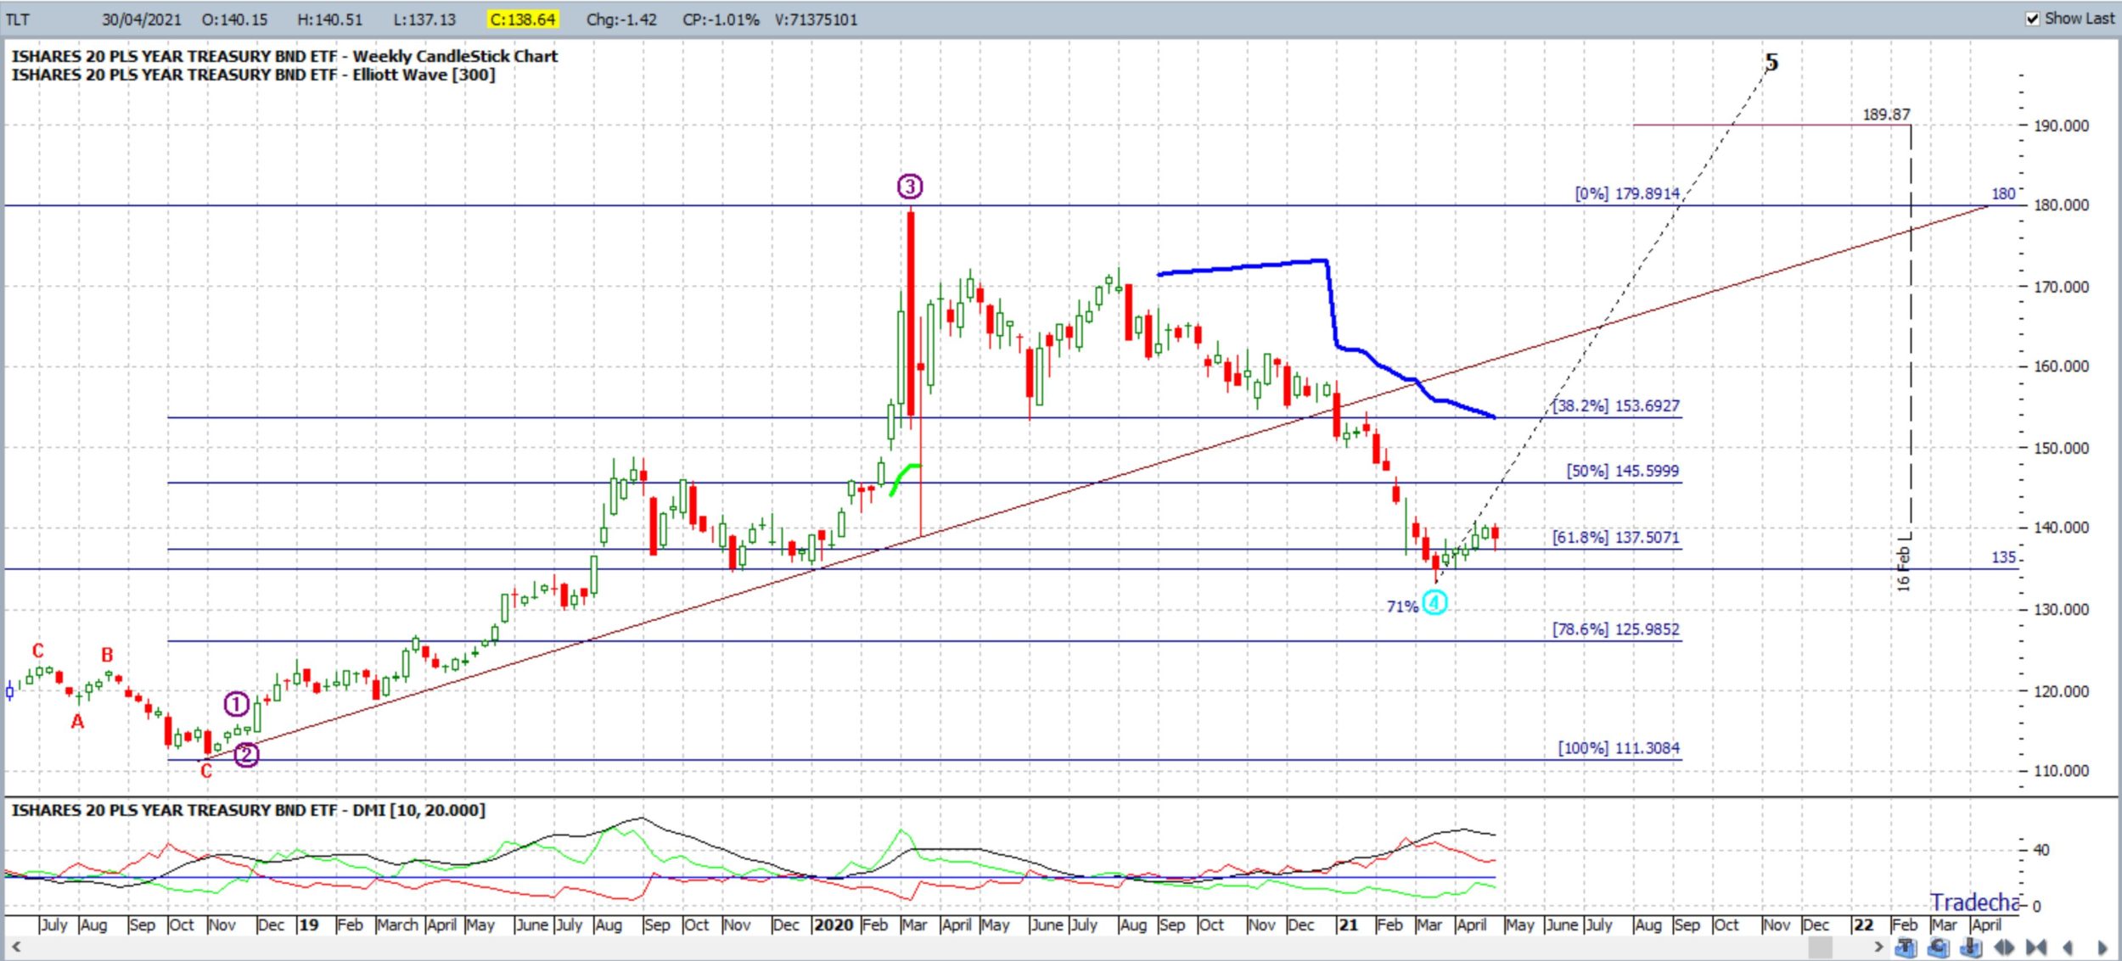The height and width of the screenshot is (961, 2122).
Task: Click the 2020 year marker on the time axis
Action: [x=834, y=925]
